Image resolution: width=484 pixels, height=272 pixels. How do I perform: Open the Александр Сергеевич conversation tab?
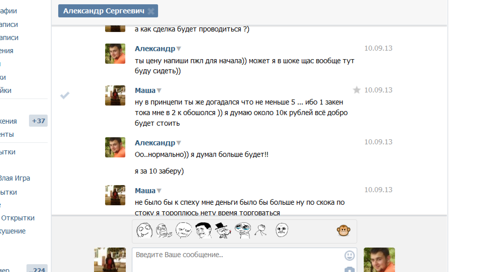(x=104, y=11)
